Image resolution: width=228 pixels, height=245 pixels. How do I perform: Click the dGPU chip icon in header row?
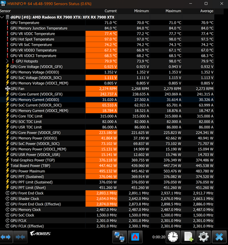(7, 17)
